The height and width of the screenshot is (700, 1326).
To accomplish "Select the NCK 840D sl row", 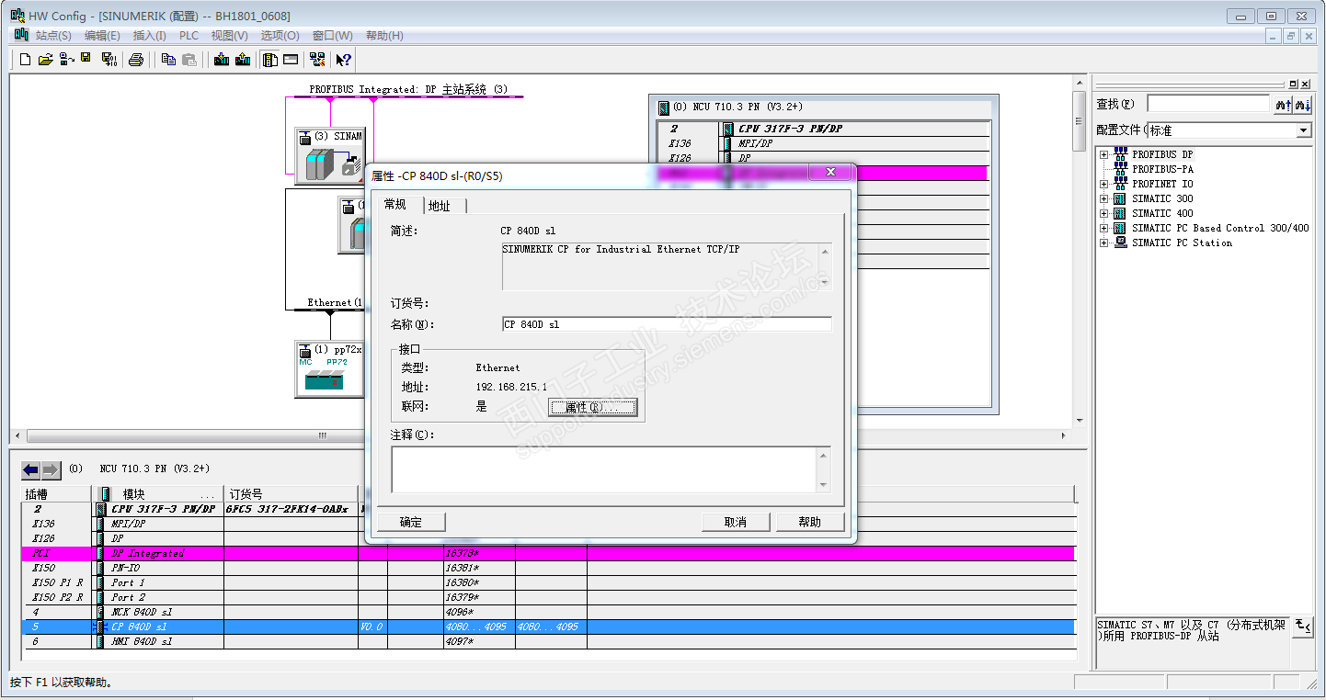I will pyautogui.click(x=548, y=612).
